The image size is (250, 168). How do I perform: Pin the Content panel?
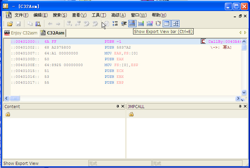coord(118,106)
